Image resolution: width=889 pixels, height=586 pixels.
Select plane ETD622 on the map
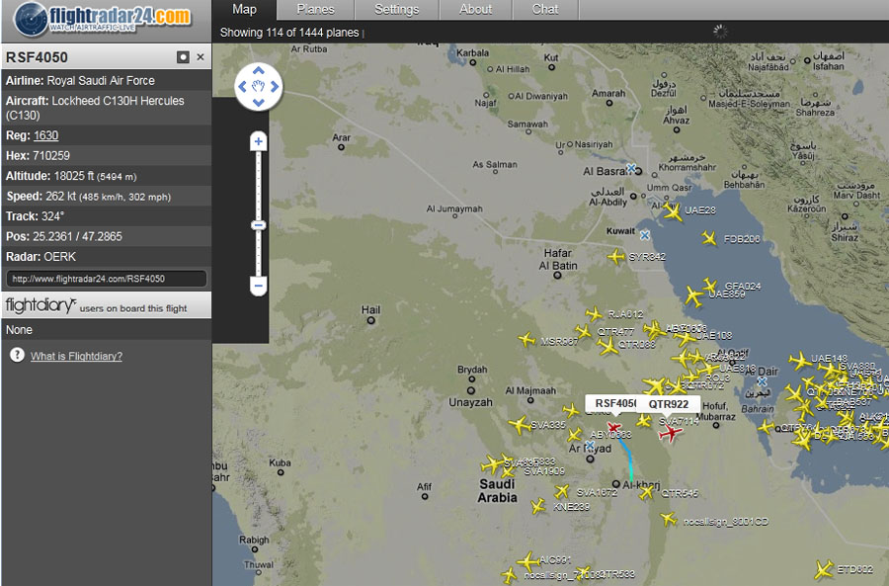[x=824, y=569]
